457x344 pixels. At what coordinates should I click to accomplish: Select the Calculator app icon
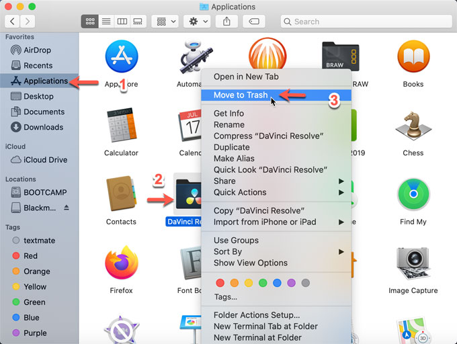point(122,125)
